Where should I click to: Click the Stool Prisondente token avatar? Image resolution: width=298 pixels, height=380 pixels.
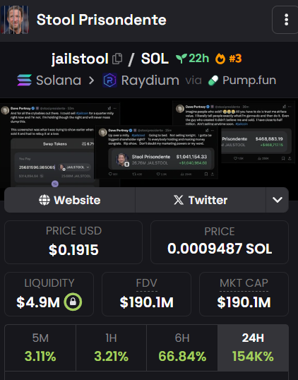coord(15,20)
